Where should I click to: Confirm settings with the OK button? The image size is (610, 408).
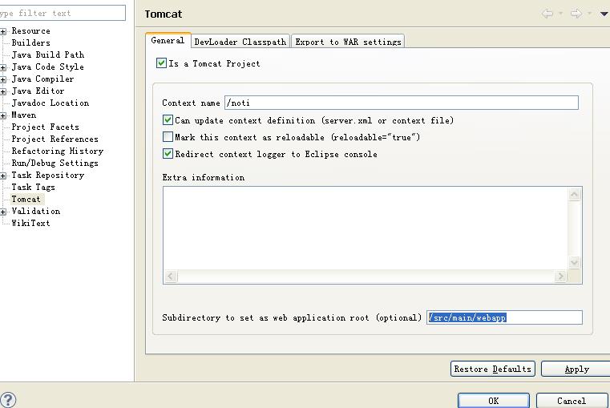pyautogui.click(x=493, y=400)
